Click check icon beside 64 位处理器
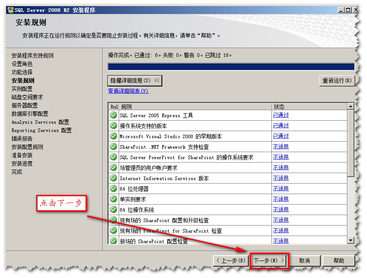The height and width of the screenshot is (278, 367). [x=113, y=189]
